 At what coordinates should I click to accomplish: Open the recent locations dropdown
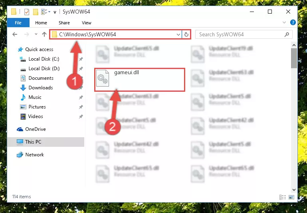coord(36,34)
